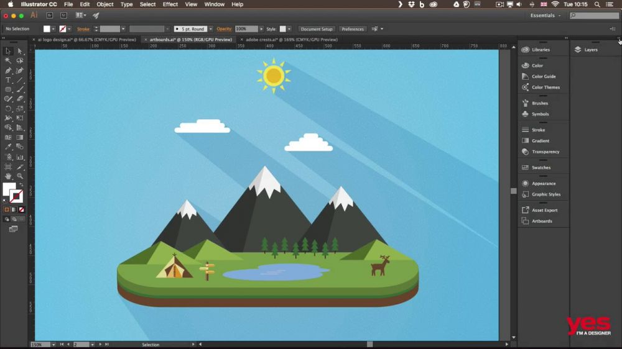The image size is (622, 349).
Task: Show the Layers panel
Action: pos(590,50)
